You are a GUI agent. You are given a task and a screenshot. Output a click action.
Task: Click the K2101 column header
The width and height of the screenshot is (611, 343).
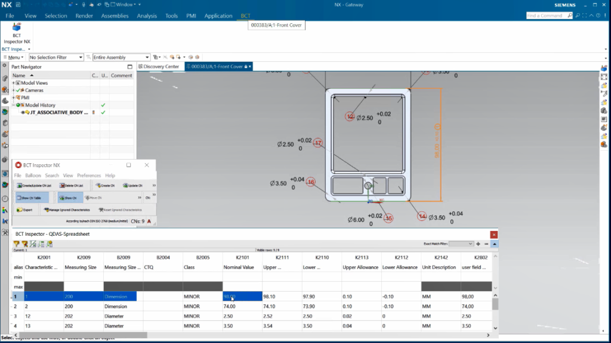pyautogui.click(x=242, y=257)
